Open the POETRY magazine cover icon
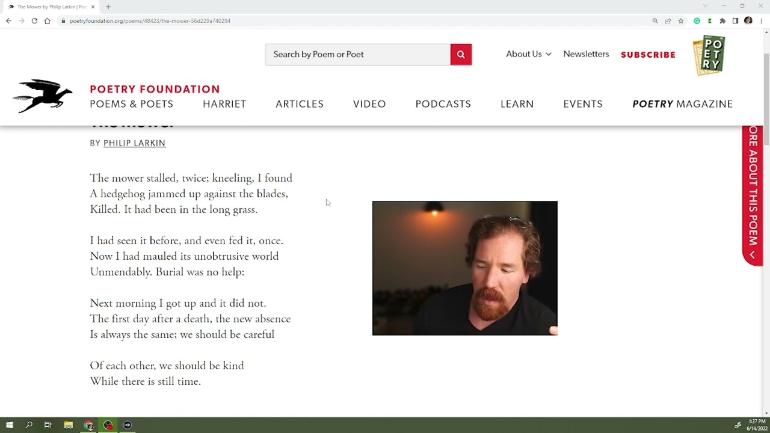The width and height of the screenshot is (770, 433). click(709, 55)
